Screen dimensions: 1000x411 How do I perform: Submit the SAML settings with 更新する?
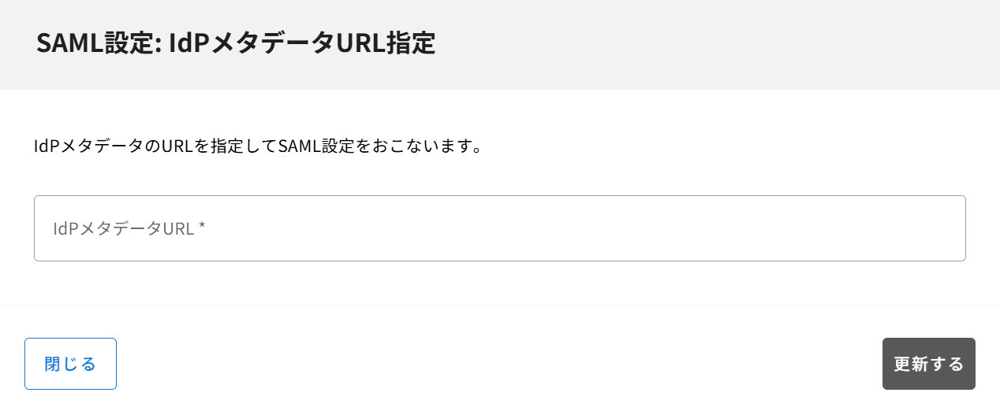pyautogui.click(x=928, y=364)
